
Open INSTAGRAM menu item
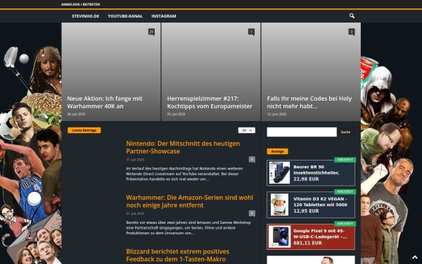(164, 16)
